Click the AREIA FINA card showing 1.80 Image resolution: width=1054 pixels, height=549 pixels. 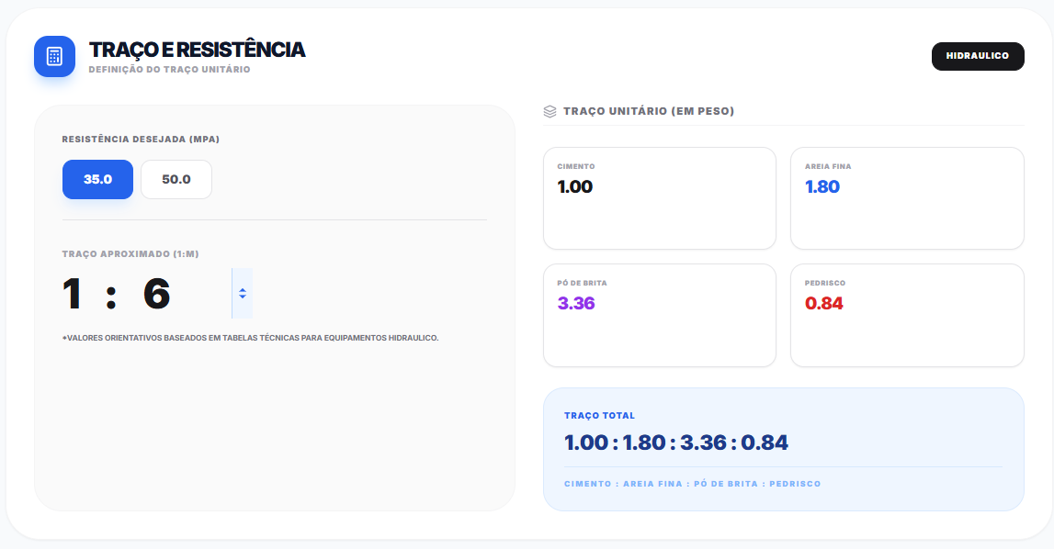907,197
